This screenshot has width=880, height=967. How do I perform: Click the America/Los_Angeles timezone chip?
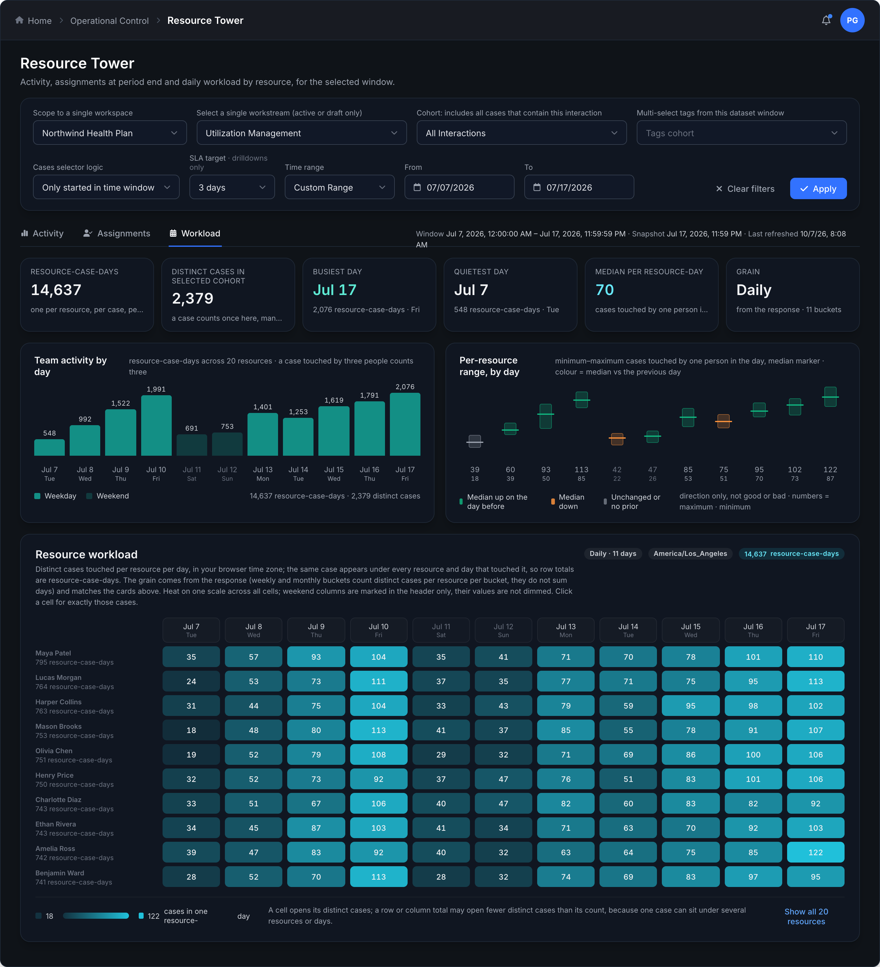[x=690, y=553]
